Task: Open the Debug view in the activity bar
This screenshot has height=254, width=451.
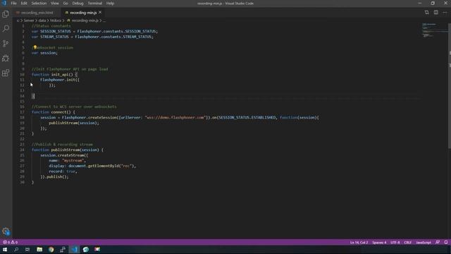Action: 6,58
